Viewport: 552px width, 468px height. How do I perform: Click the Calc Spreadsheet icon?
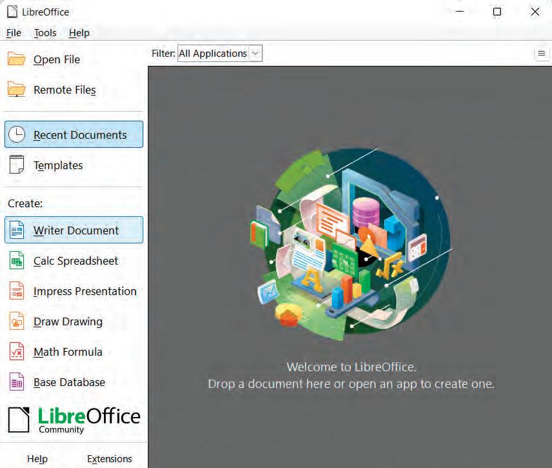point(17,260)
